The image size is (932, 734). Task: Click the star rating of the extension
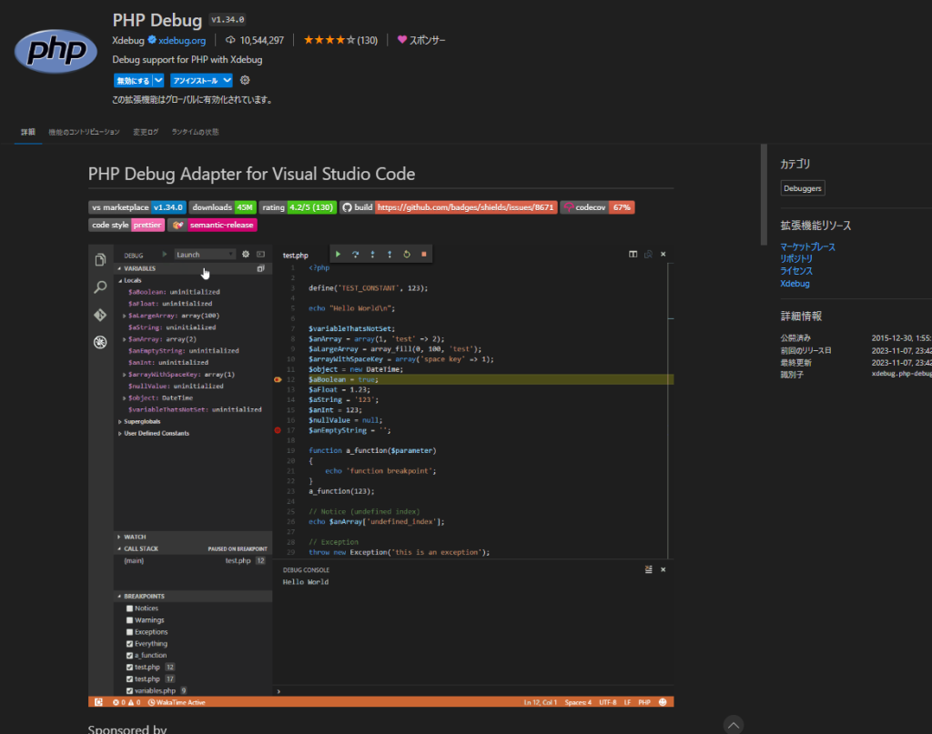pos(329,40)
